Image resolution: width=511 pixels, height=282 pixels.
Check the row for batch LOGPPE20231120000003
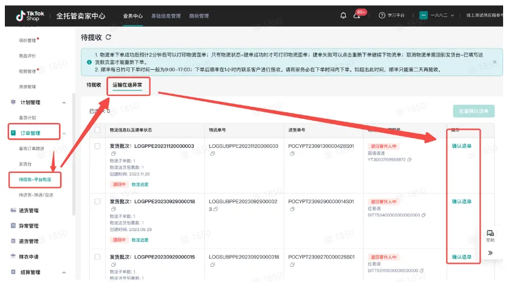point(97,146)
